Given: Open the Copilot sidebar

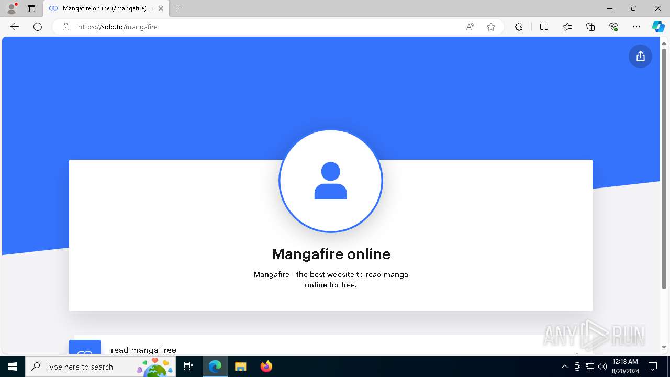Looking at the screenshot, I should 658,27.
